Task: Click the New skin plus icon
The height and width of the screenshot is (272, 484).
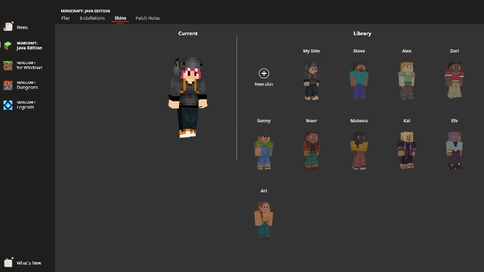Action: pyautogui.click(x=264, y=73)
